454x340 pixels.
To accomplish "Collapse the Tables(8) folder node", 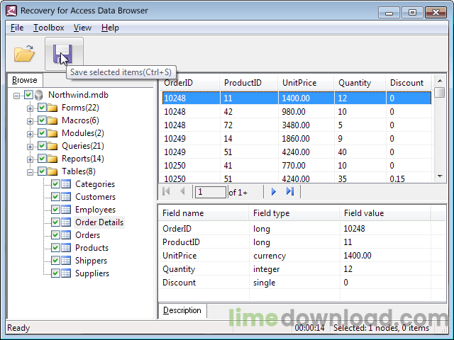I will [x=30, y=172].
